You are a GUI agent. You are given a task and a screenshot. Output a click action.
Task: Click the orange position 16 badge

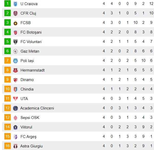click(7, 146)
